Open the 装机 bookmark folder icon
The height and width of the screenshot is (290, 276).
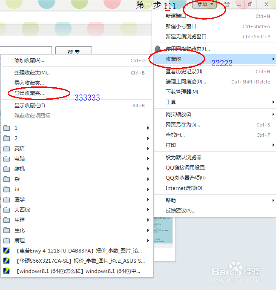tap(7, 169)
